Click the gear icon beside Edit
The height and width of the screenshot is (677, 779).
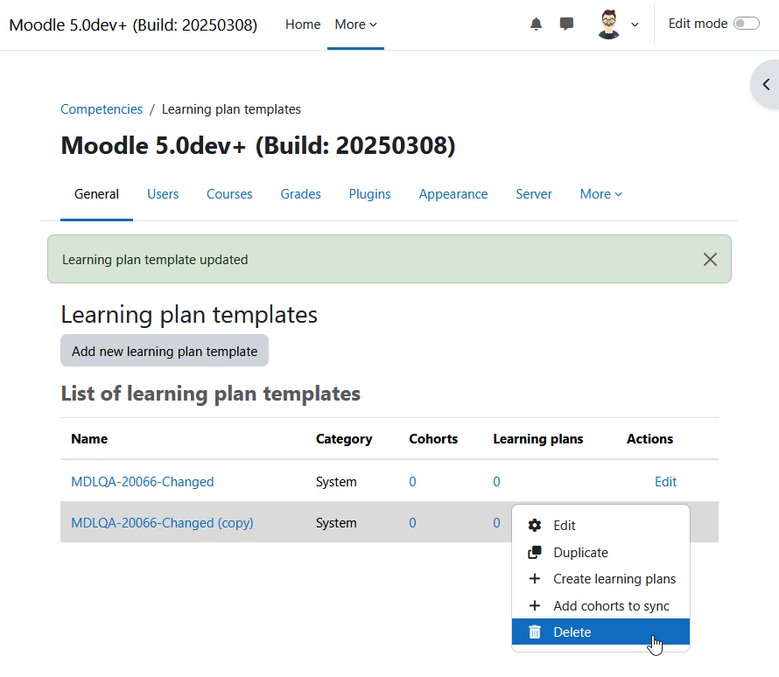535,525
